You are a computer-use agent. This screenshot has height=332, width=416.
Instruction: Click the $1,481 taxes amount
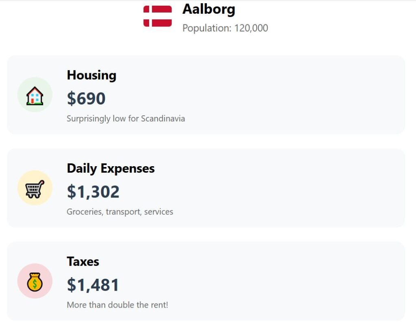pos(93,284)
